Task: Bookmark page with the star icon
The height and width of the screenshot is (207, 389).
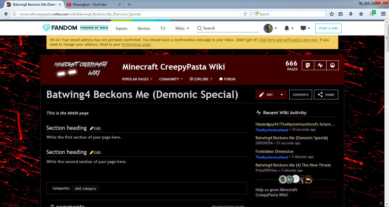Action: tap(332, 14)
